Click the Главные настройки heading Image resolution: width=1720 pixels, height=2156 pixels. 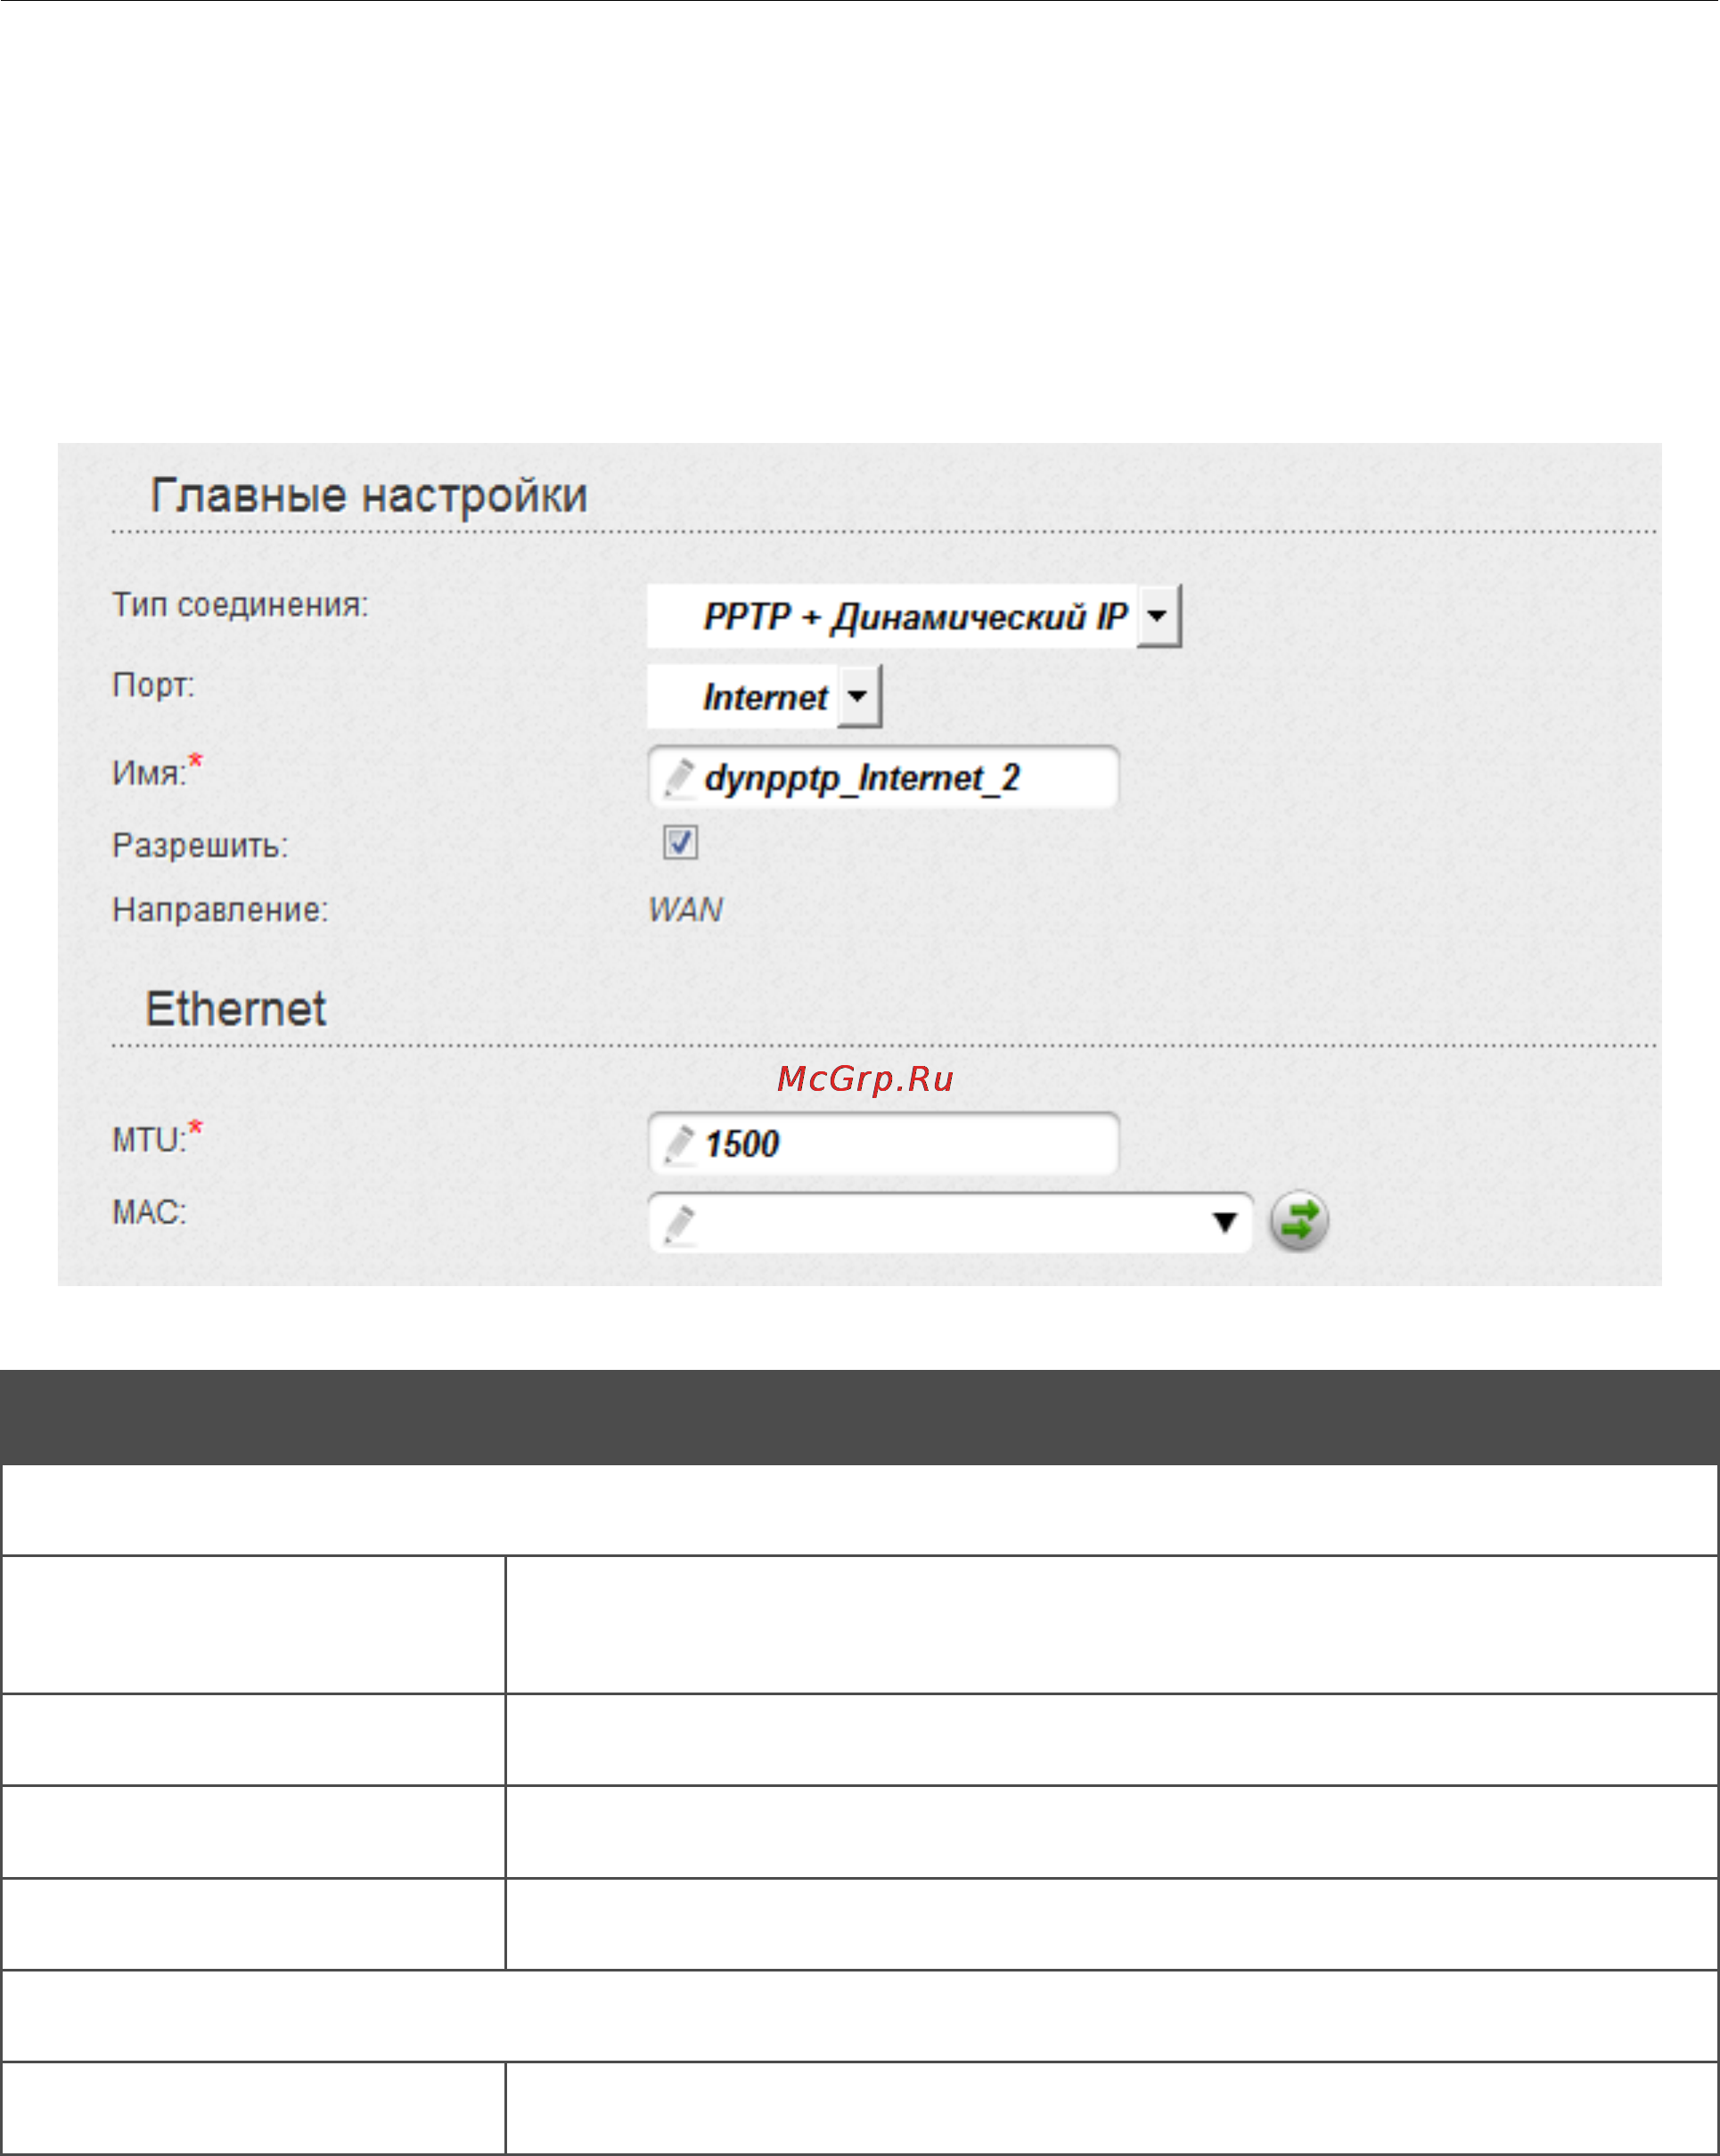[x=369, y=496]
